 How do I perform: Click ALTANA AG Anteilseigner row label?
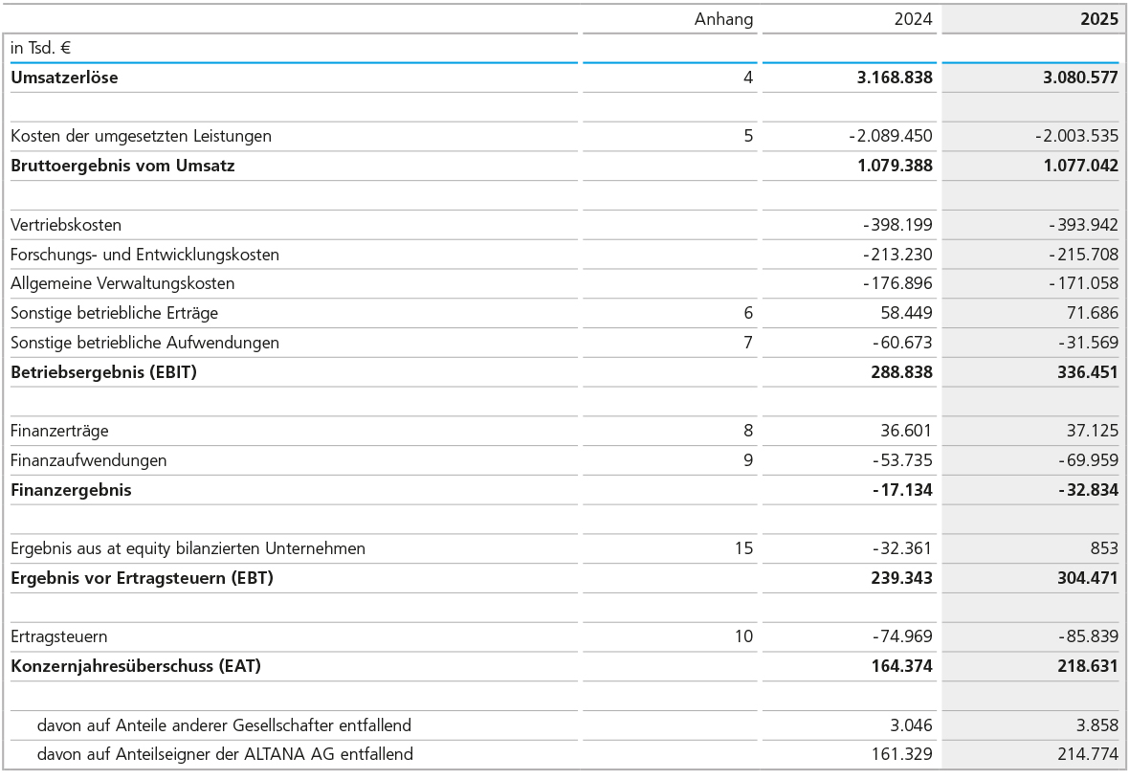225,754
